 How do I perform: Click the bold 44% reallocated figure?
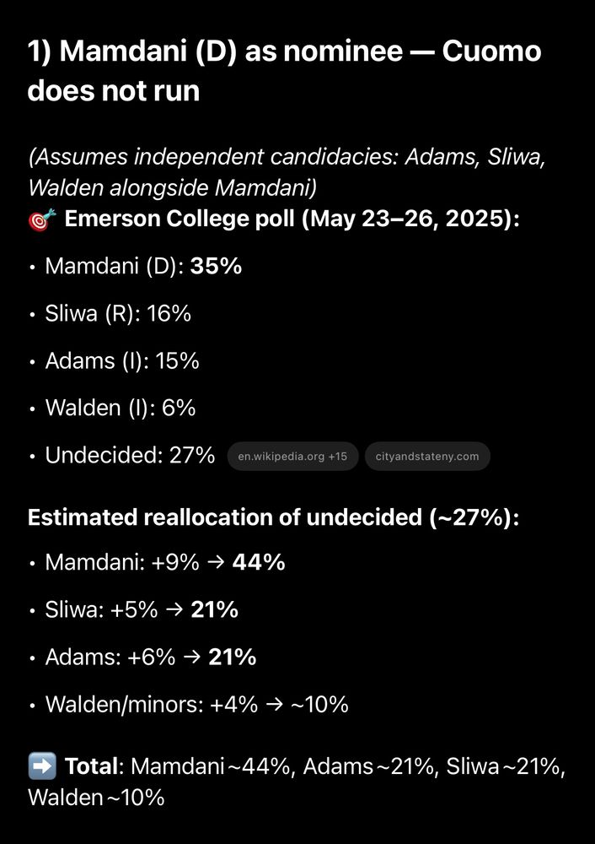coord(259,562)
